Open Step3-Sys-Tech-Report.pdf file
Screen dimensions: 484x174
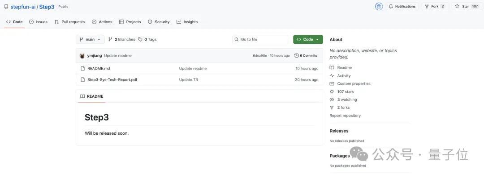pos(112,79)
